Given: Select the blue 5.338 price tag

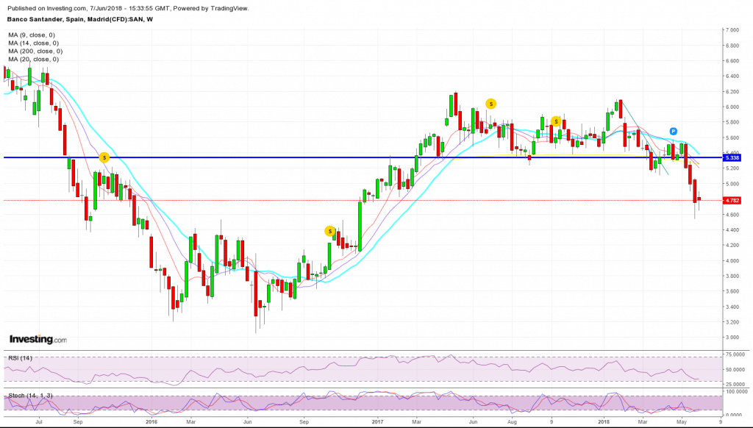Looking at the screenshot, I should [731, 157].
